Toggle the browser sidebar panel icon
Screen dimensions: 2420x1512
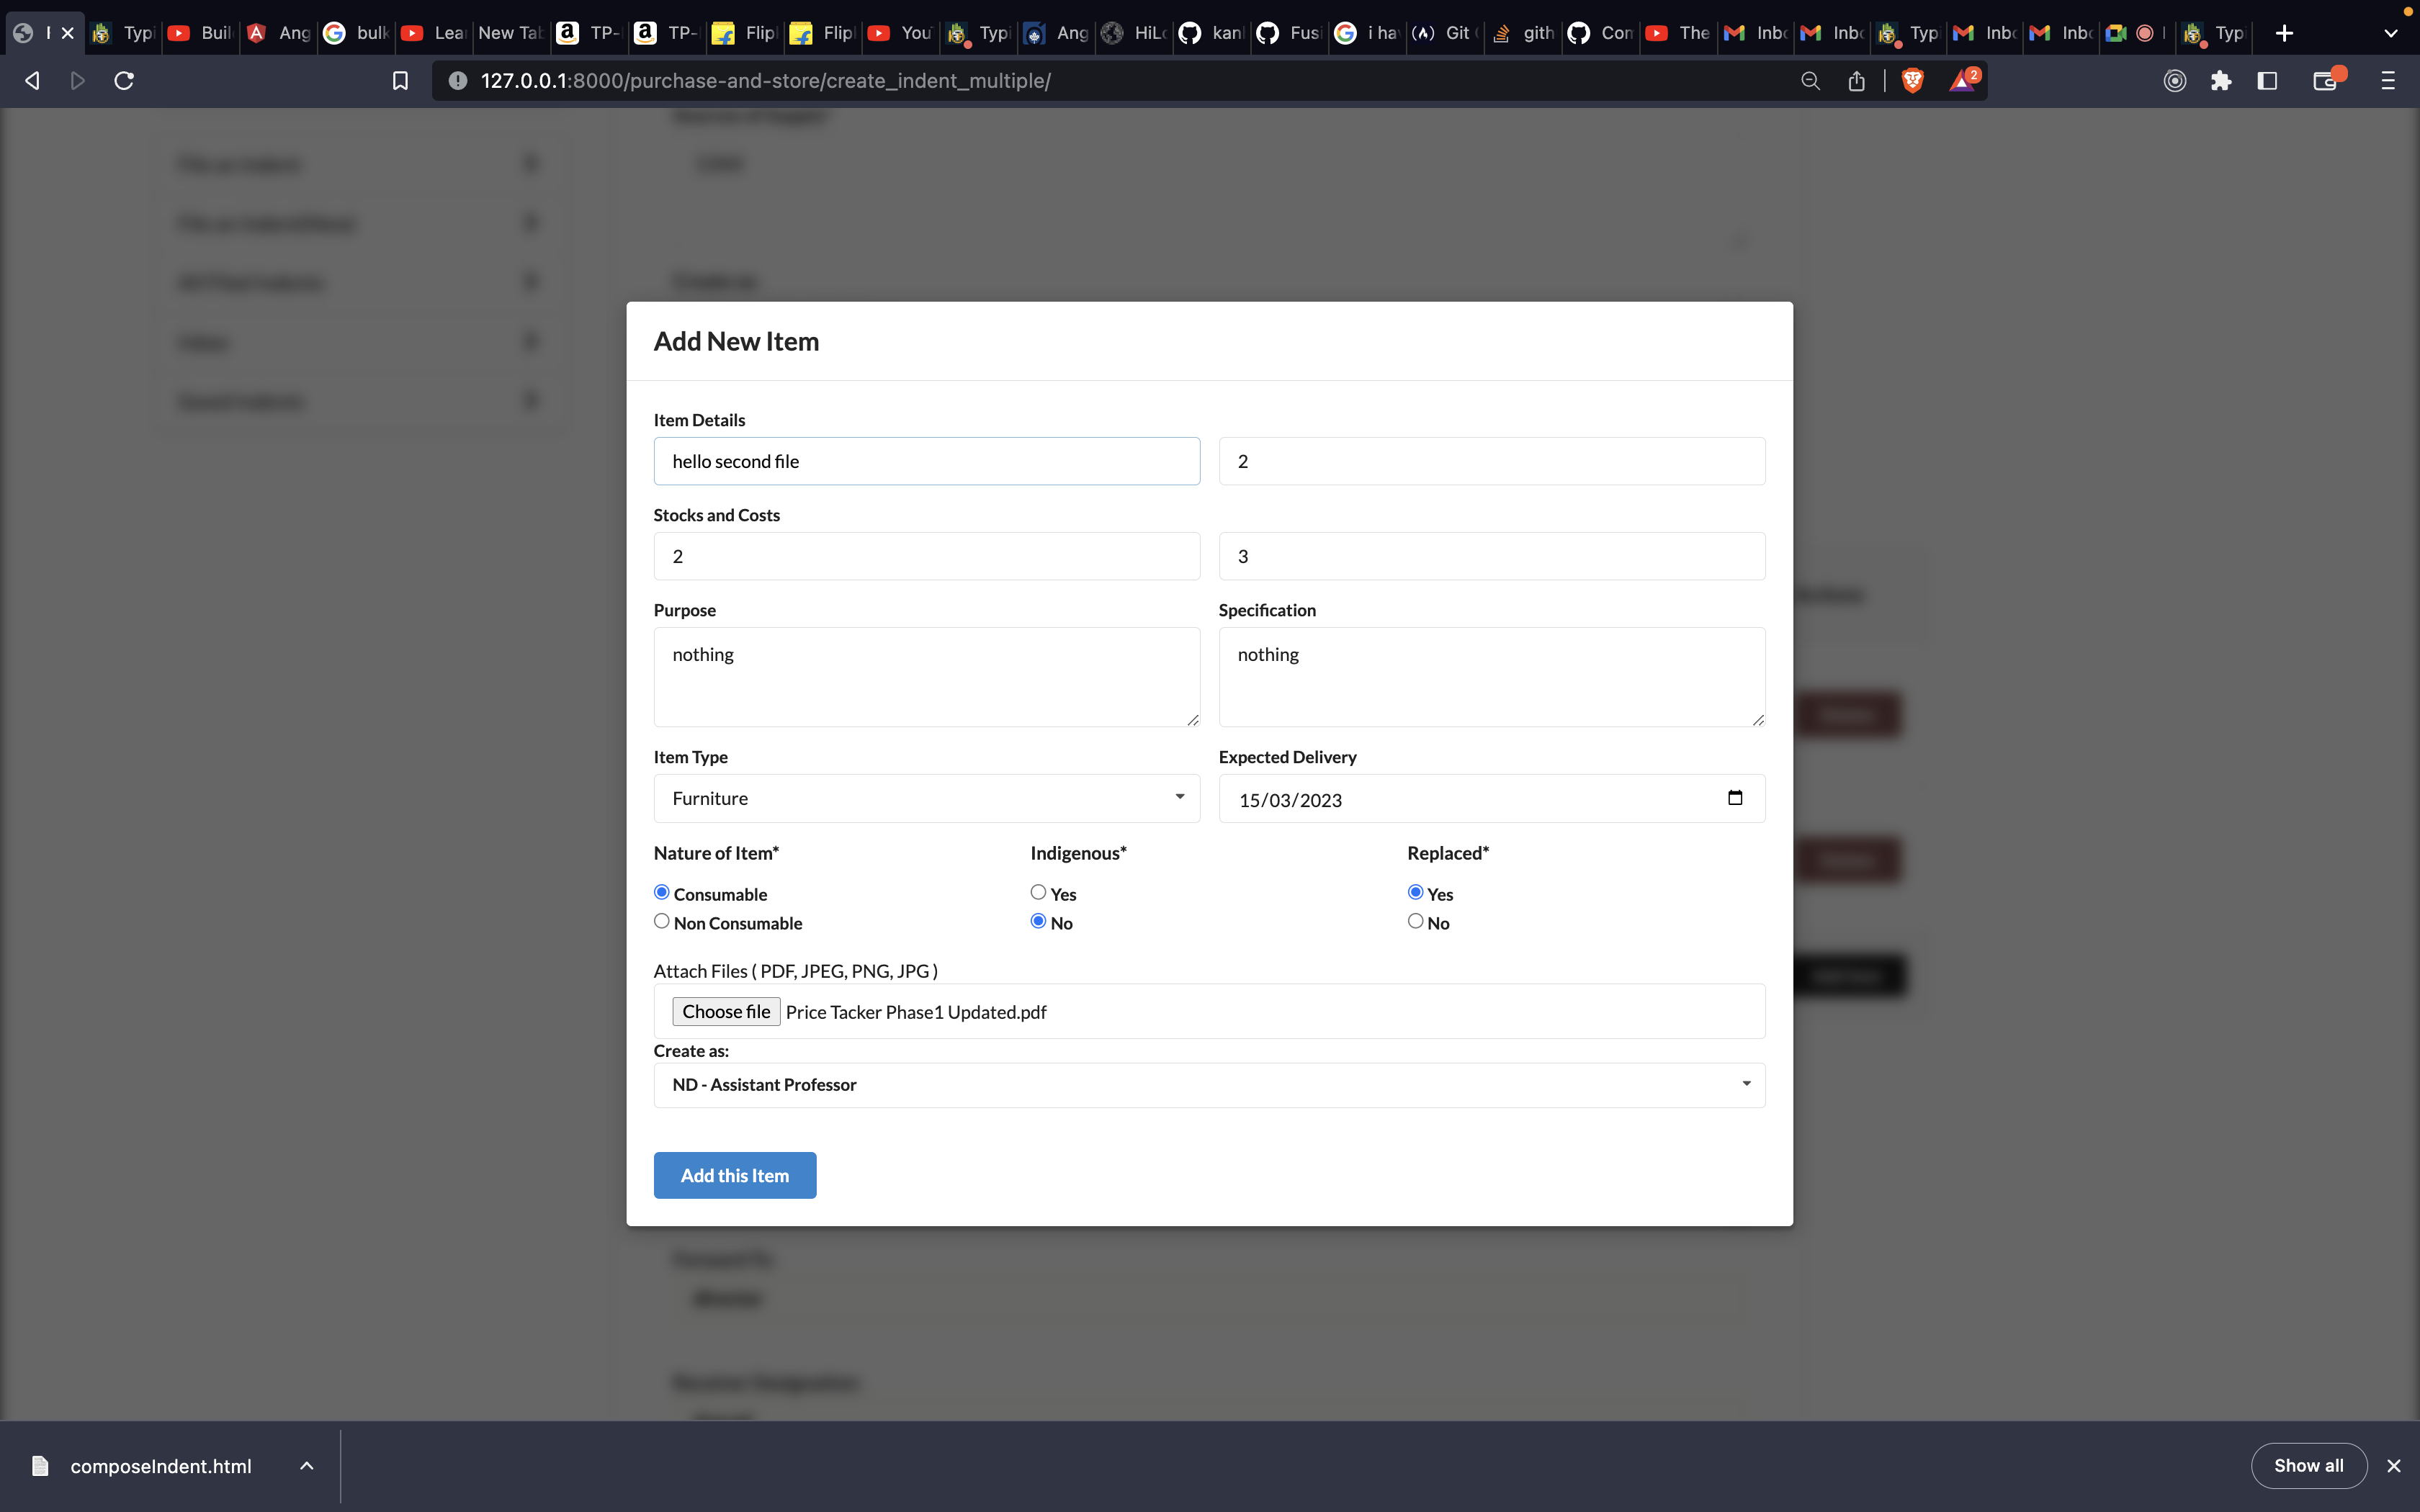click(2267, 81)
